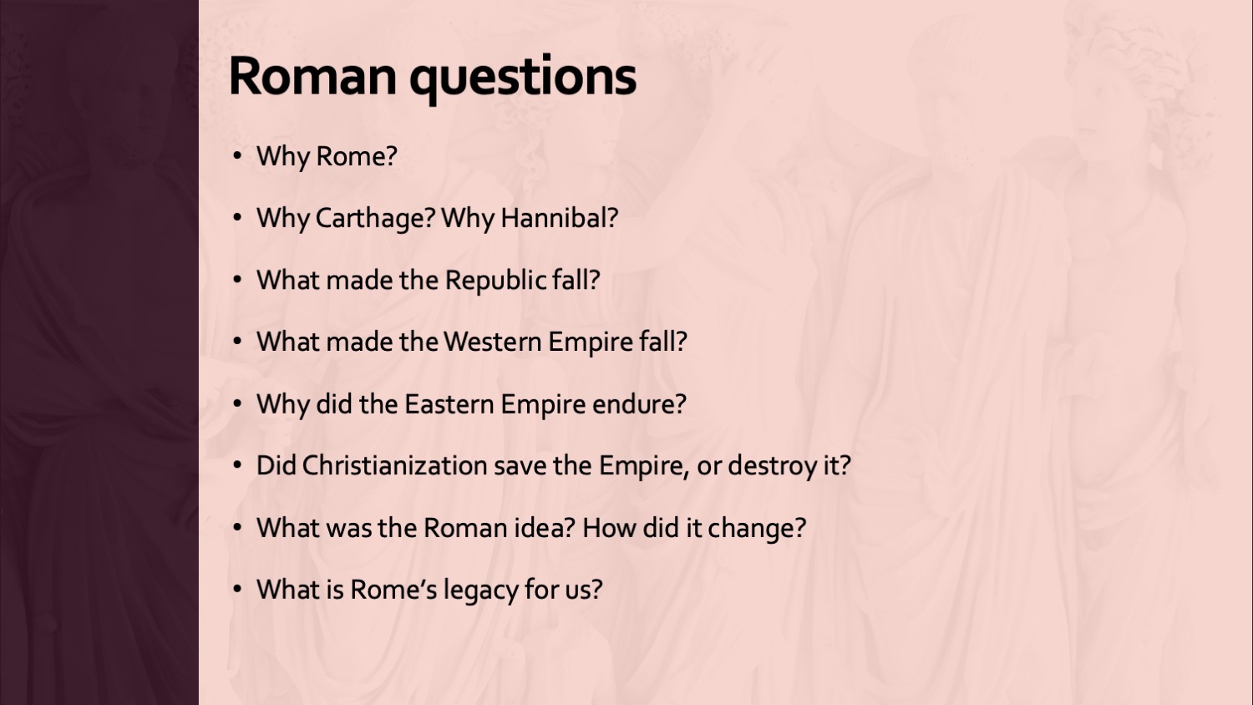Click bullet dot before Eastern Empire question
The image size is (1253, 705).
(238, 404)
